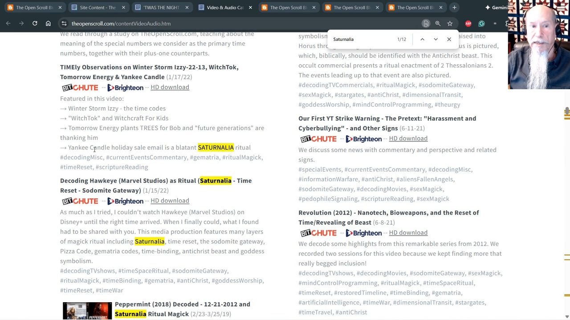The width and height of the screenshot is (570, 320).
Task: Click HD download under Decoding Hawkeye
Action: coord(170,200)
